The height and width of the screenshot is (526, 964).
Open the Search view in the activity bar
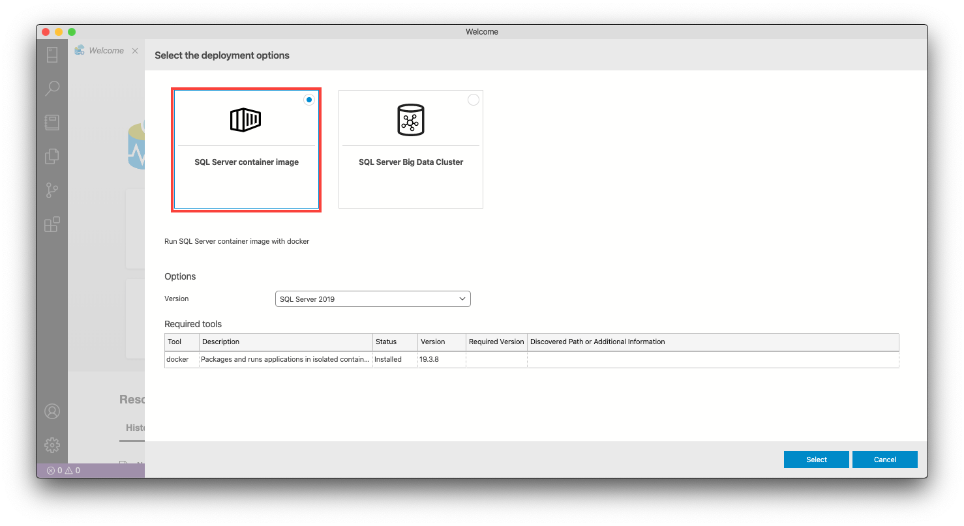(x=52, y=89)
